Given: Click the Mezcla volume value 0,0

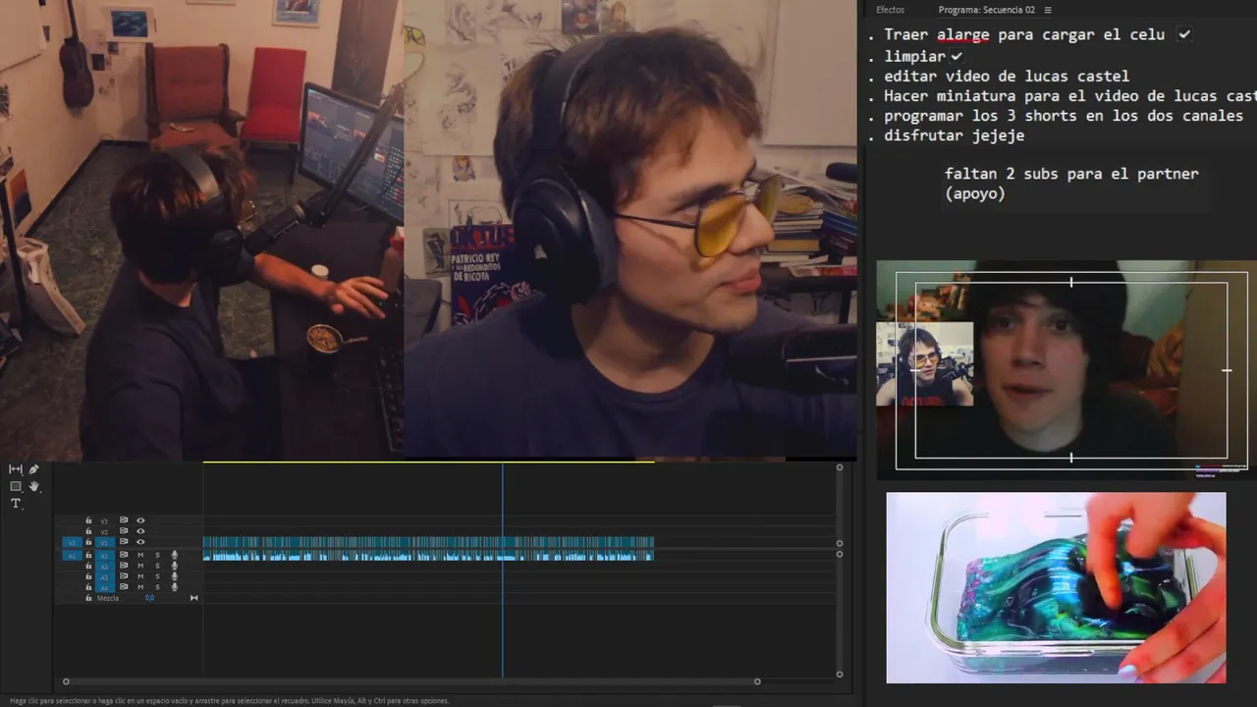Looking at the screenshot, I should click(x=149, y=598).
